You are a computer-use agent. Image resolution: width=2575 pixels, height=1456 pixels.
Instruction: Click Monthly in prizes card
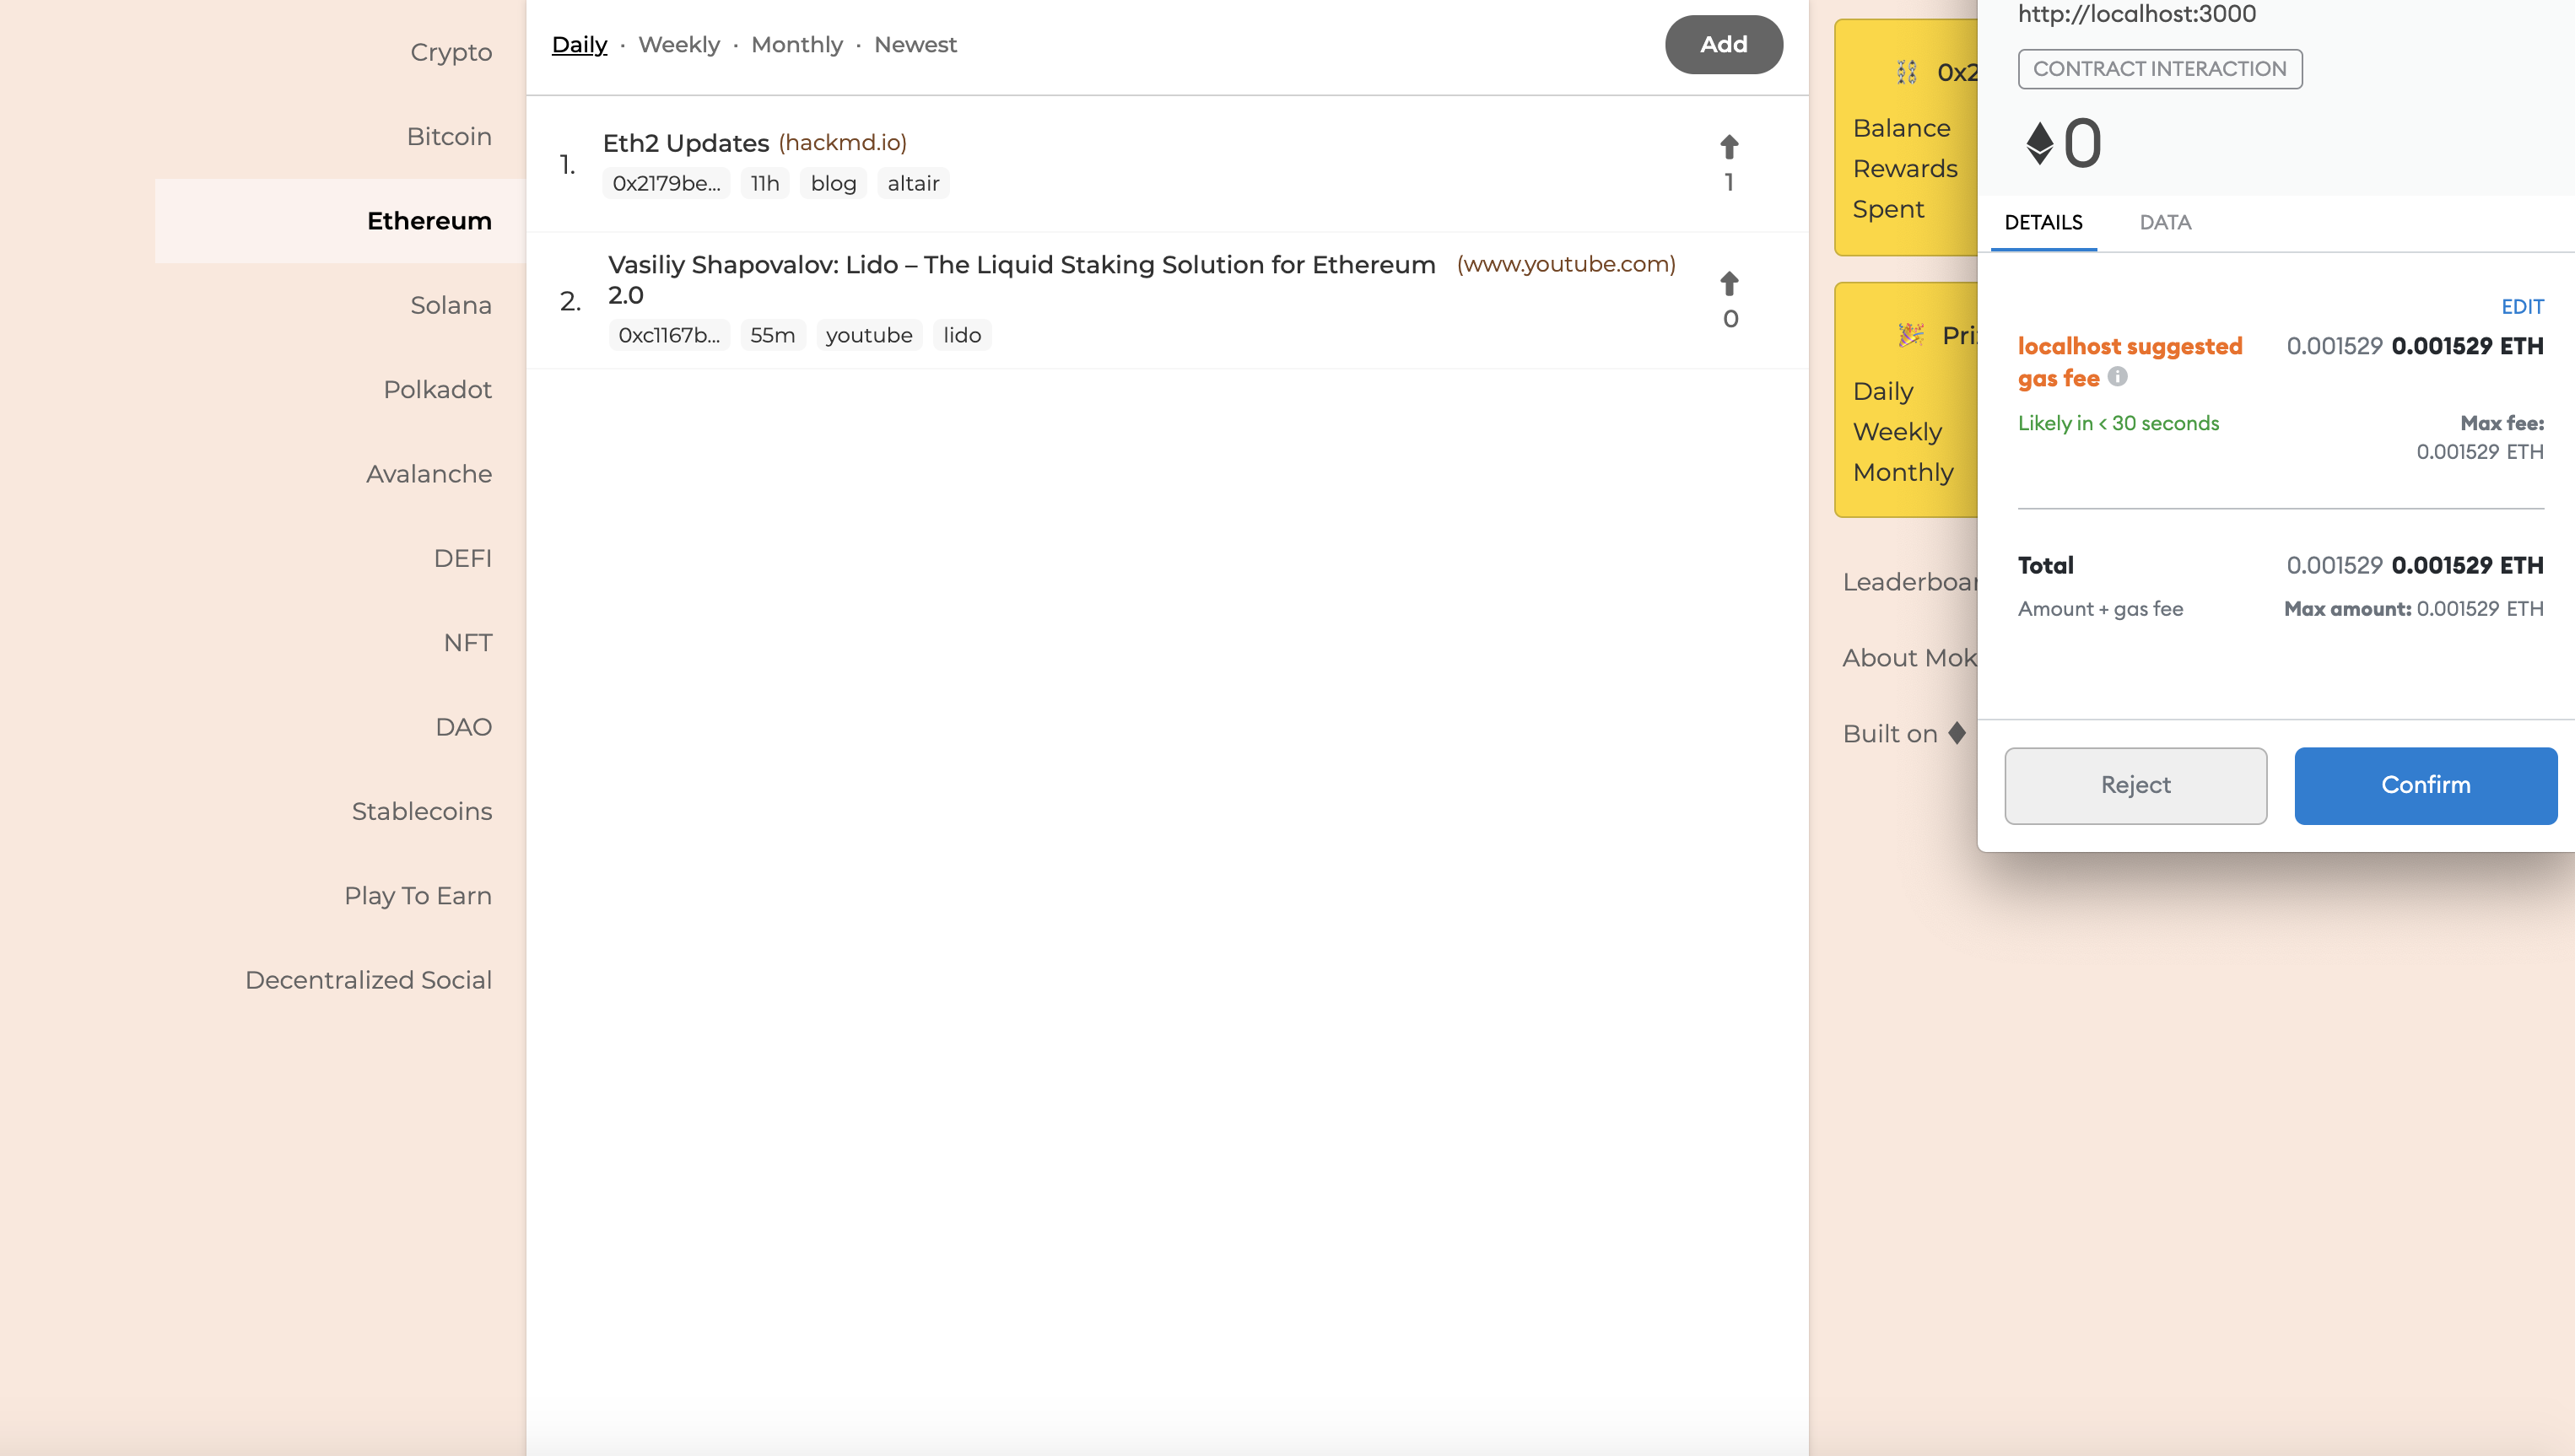[x=1903, y=473]
